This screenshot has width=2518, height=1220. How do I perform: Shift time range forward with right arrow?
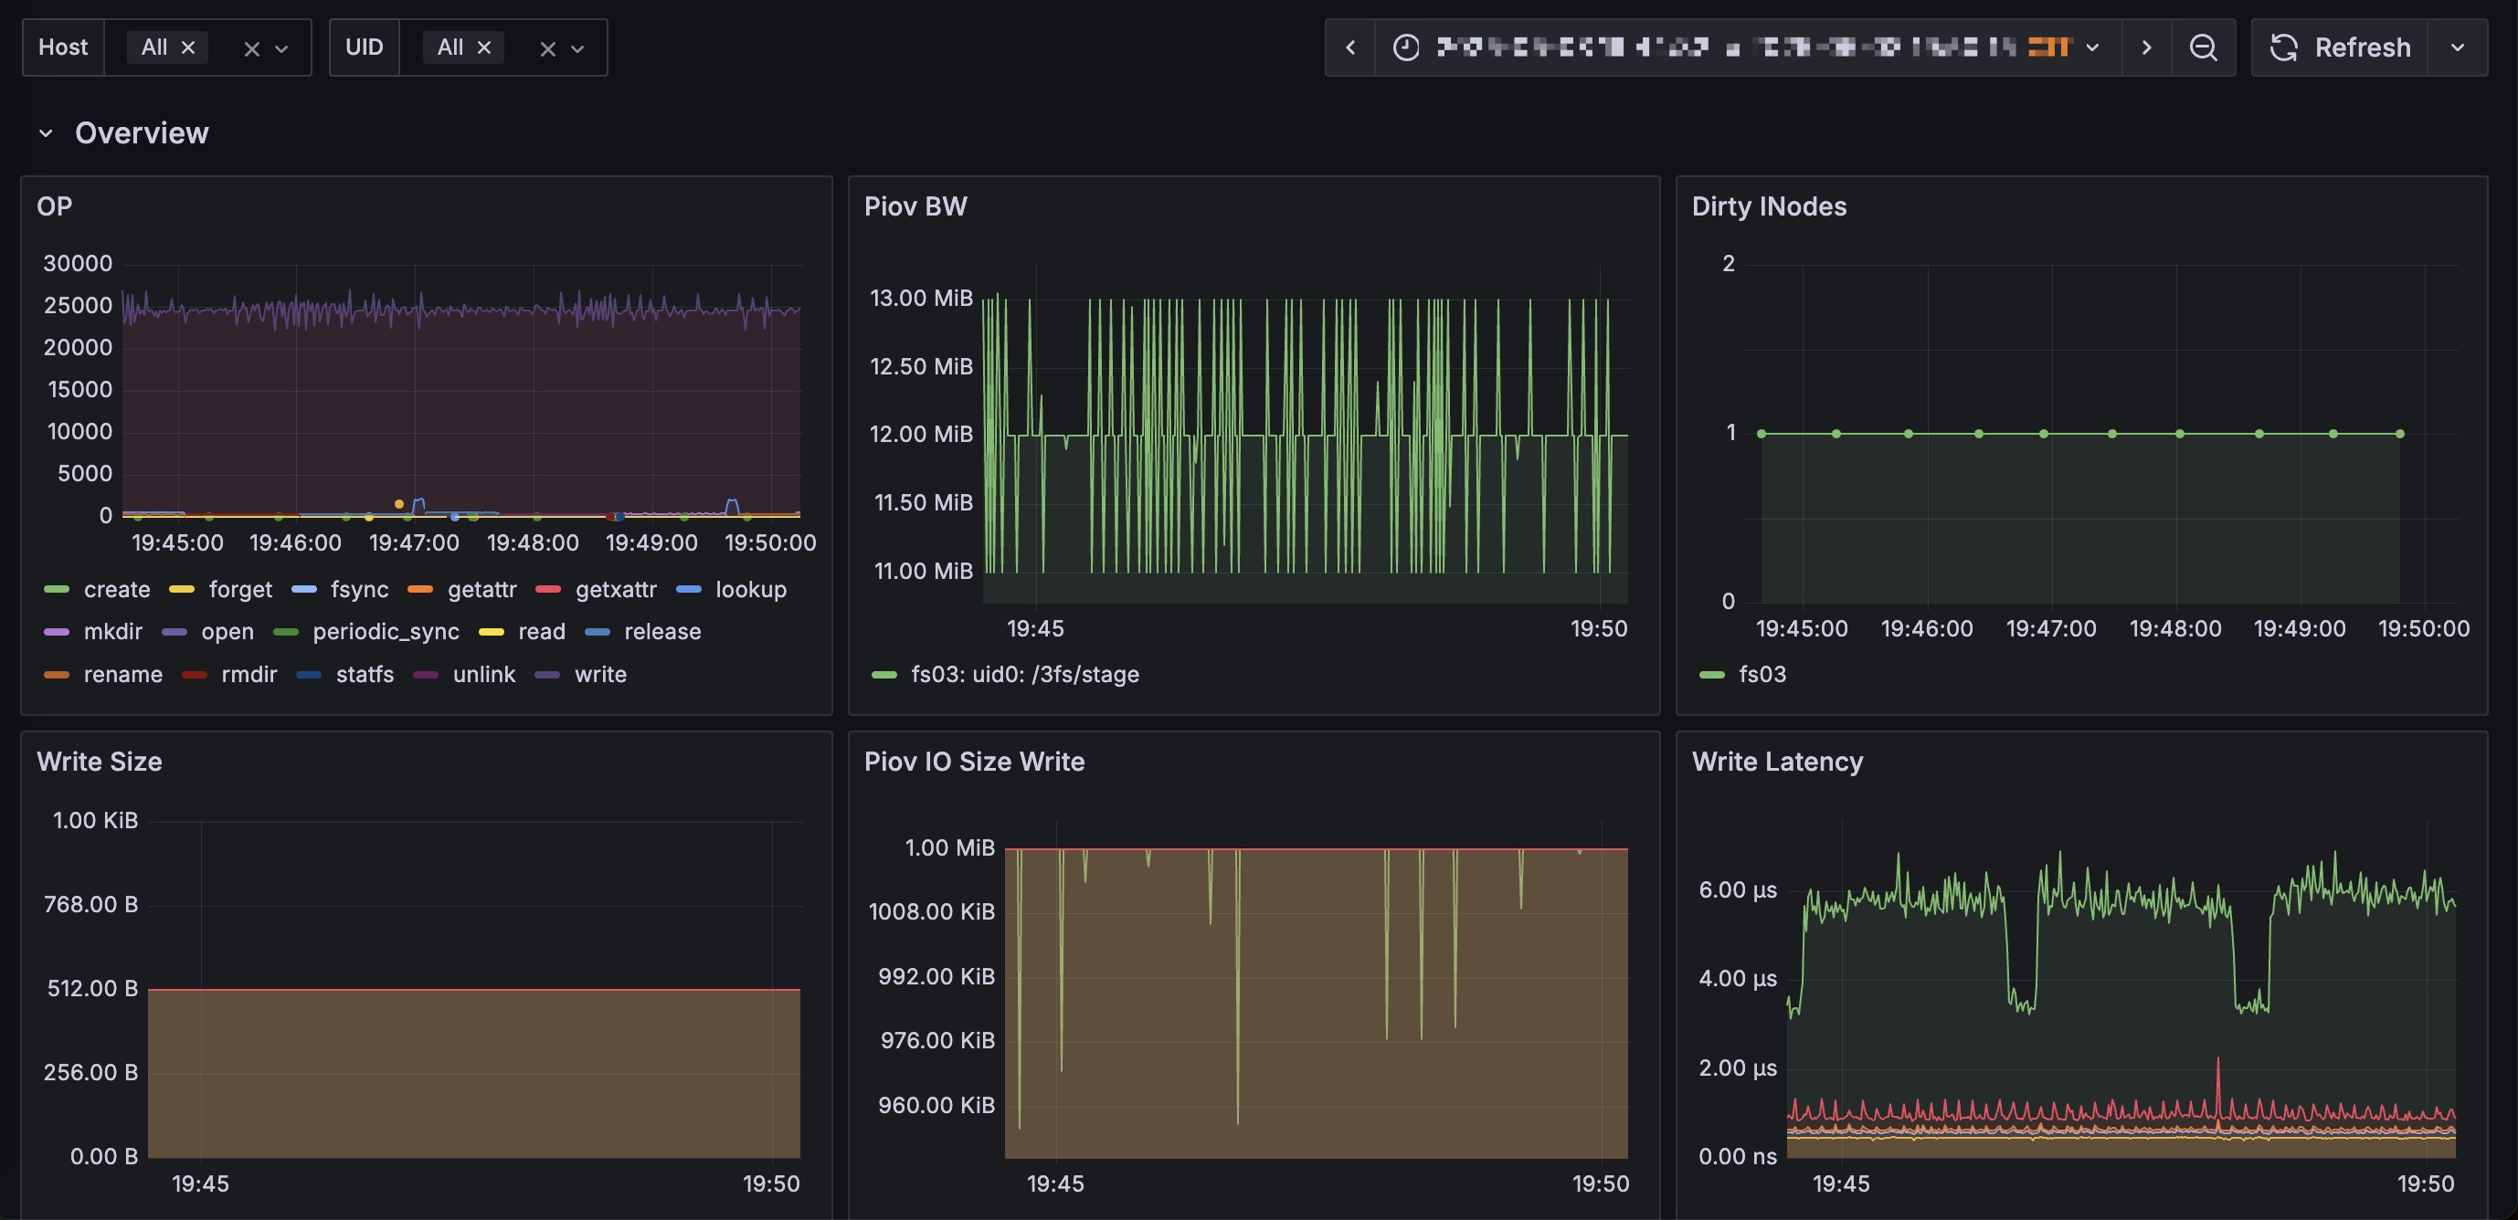coord(2146,47)
